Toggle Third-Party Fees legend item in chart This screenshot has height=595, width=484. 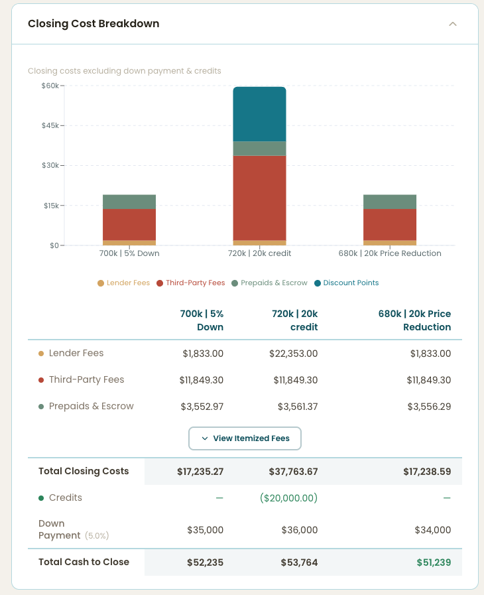click(191, 283)
